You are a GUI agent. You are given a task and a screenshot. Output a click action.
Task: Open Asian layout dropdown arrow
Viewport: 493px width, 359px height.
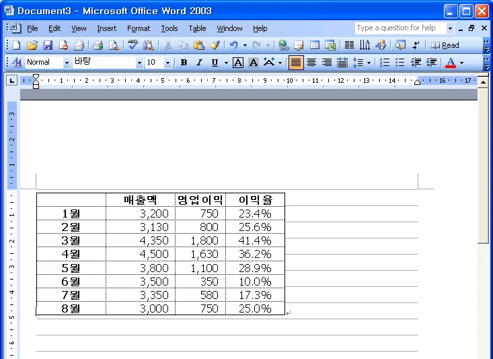(280, 63)
